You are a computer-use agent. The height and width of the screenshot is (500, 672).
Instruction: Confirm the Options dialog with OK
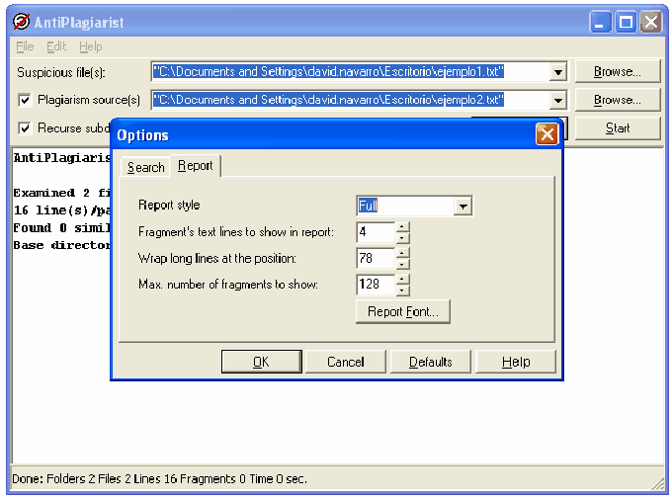pos(262,362)
